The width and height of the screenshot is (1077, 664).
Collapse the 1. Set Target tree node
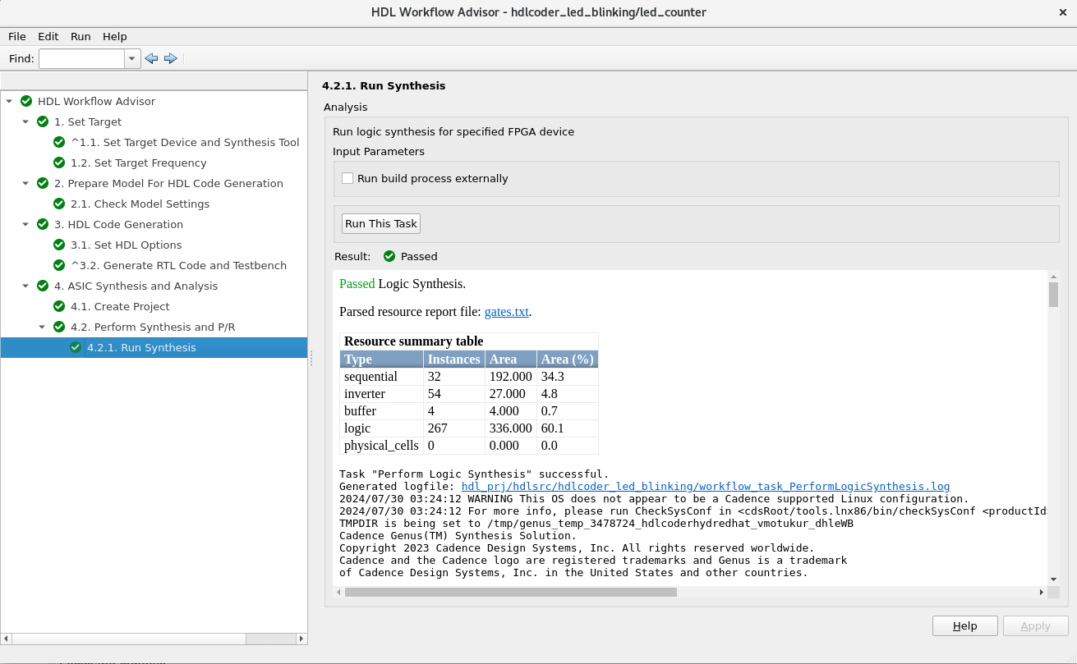[25, 121]
